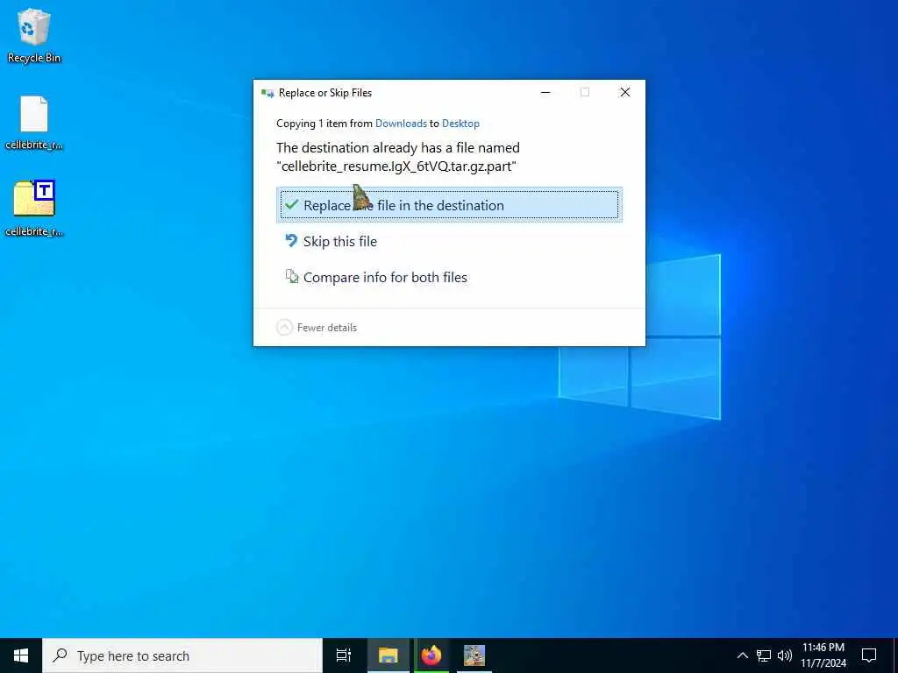Open File Explorer from taskbar
Screen dimensions: 898x673
pyautogui.click(x=388, y=655)
